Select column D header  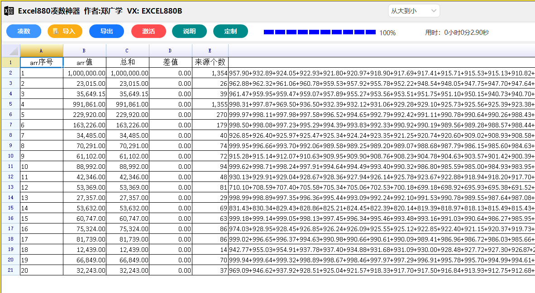tap(170, 51)
